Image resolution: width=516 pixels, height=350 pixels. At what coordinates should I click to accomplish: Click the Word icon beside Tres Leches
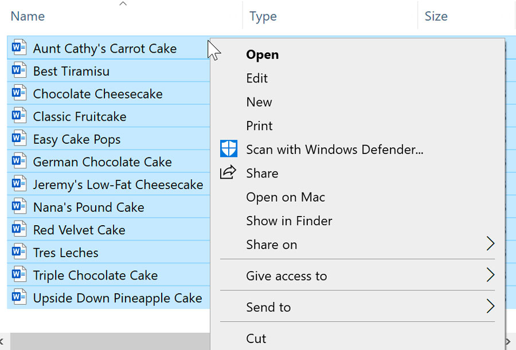[x=17, y=252]
